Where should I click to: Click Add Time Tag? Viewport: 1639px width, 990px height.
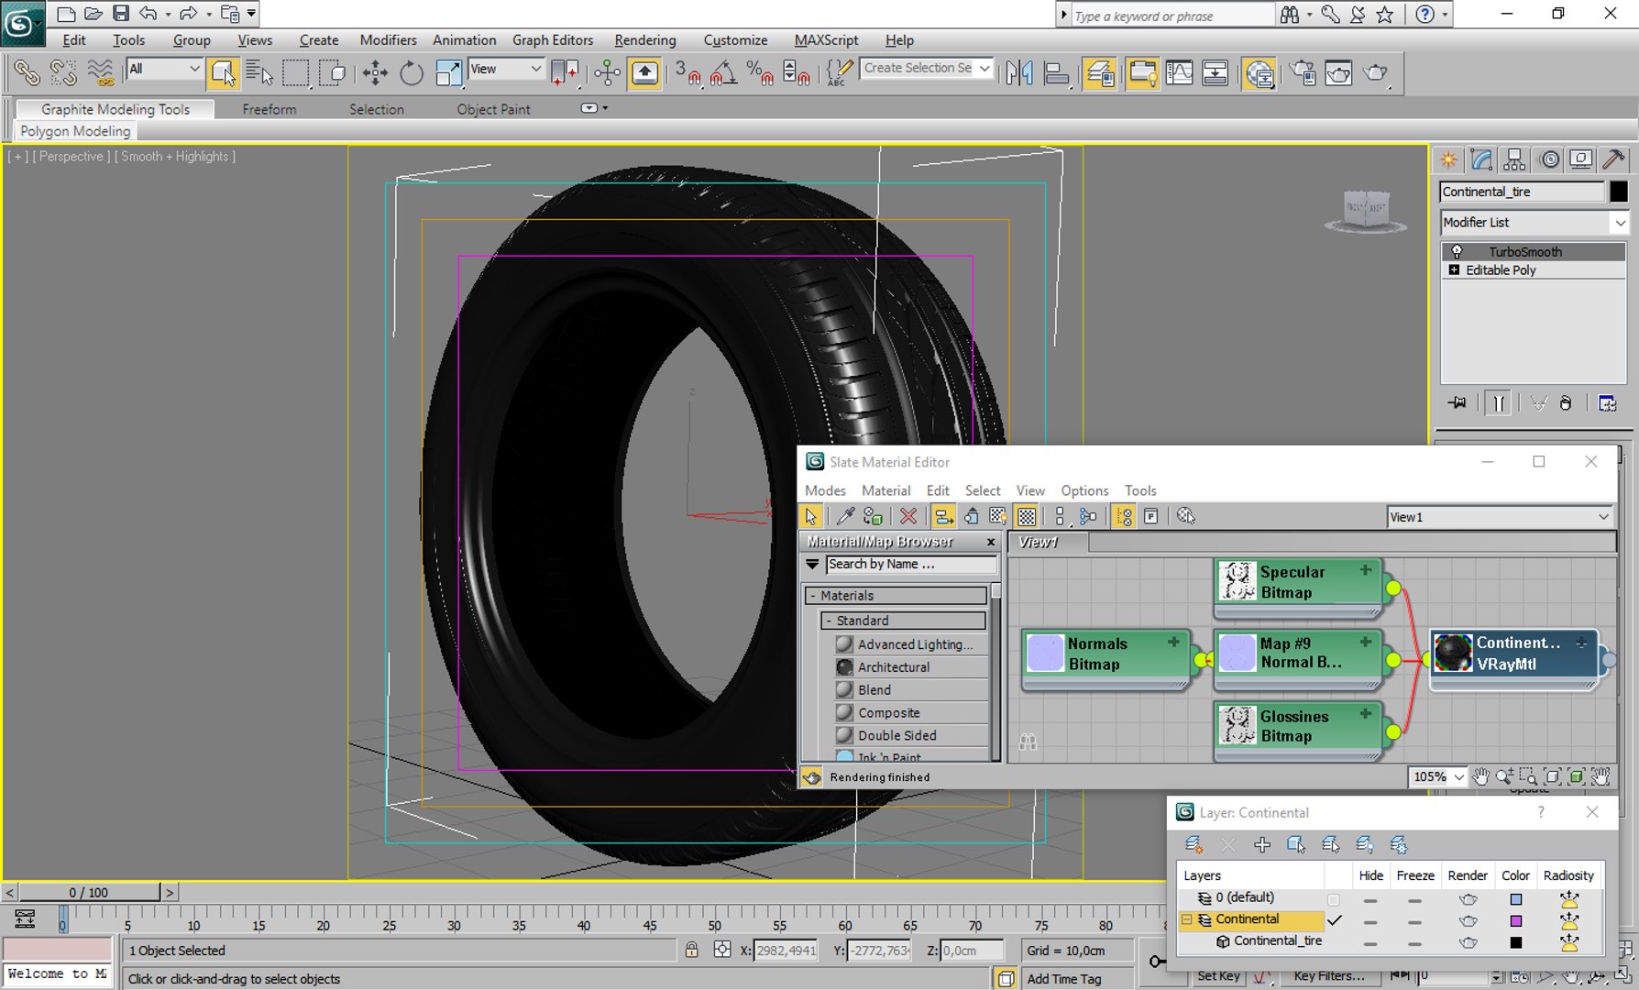pyautogui.click(x=1064, y=979)
